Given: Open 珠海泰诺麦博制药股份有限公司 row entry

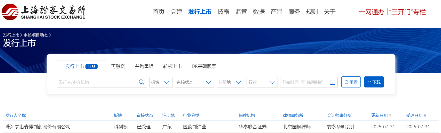Looking at the screenshot, I should 38,127.
